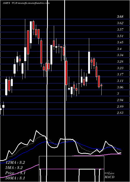Click the long red candle falling to 3.11
This screenshot has width=130, height=182.
66,73
